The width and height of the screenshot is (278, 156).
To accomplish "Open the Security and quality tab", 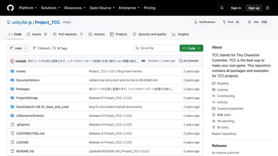I will 149,34.
